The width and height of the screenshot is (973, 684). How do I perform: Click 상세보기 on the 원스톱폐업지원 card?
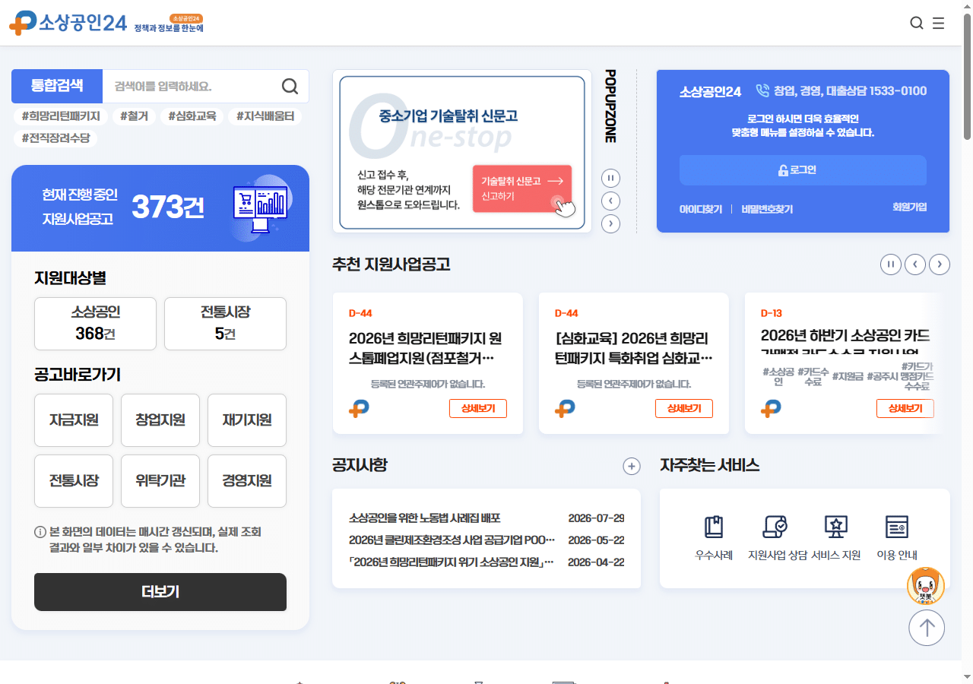478,408
